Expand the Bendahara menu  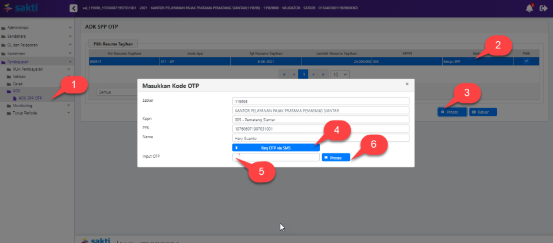pos(37,36)
